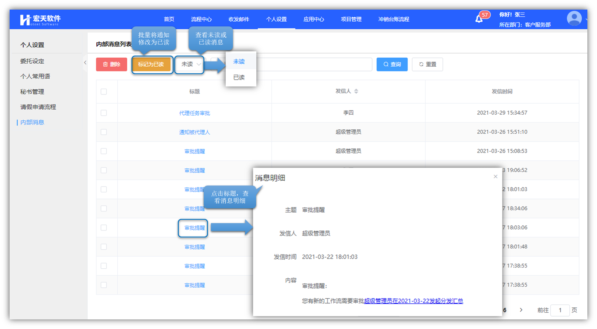Check the 通知被代理人 row checkbox
597x329 pixels.
tap(104, 132)
